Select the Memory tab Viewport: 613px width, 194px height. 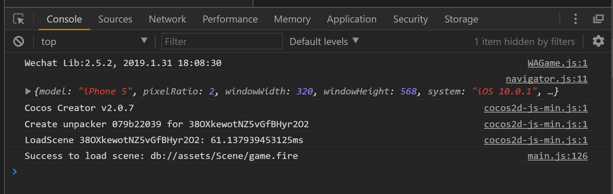292,19
